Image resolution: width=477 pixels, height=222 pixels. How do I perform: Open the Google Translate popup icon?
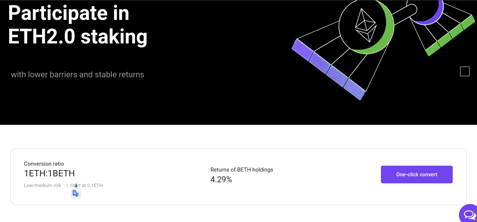point(76,193)
